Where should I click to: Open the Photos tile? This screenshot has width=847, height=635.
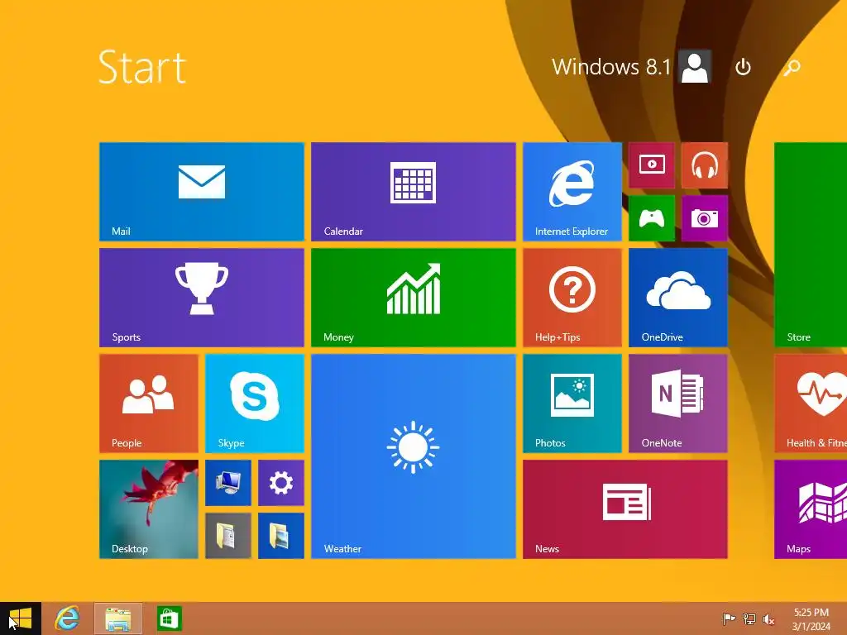click(x=572, y=403)
